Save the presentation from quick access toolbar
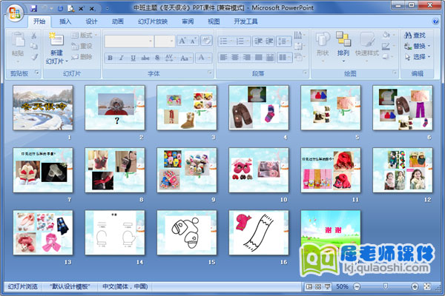The width and height of the screenshot is (445, 296). coord(33,7)
